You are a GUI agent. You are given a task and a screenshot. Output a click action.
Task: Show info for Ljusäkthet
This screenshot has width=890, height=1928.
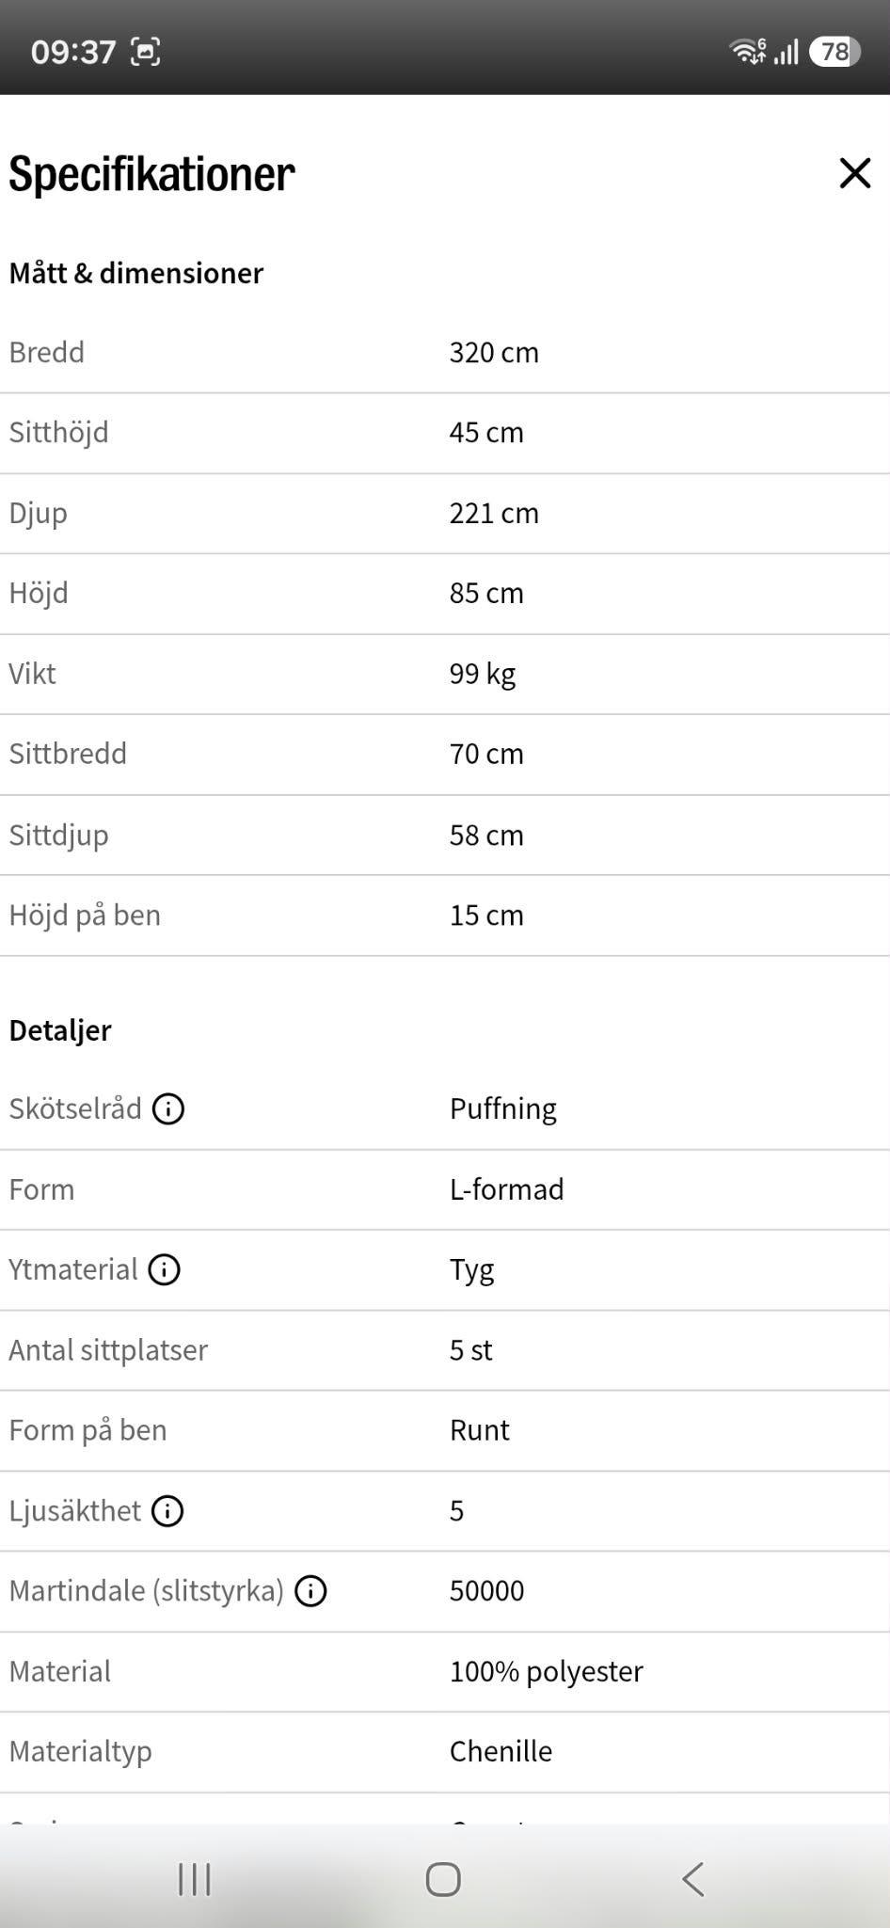tap(167, 1511)
